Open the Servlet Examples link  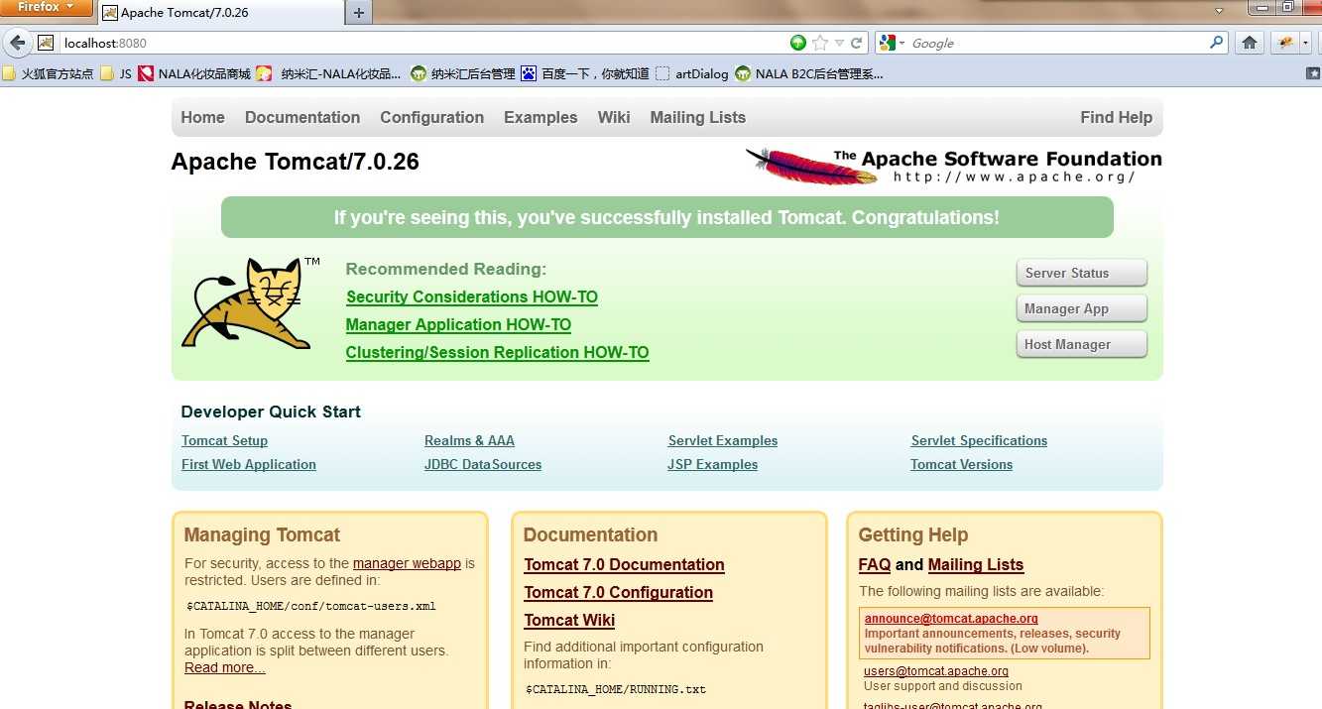[x=723, y=440]
